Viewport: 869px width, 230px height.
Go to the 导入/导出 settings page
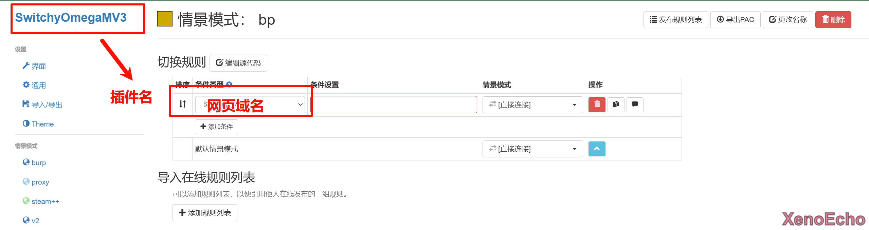tap(47, 105)
